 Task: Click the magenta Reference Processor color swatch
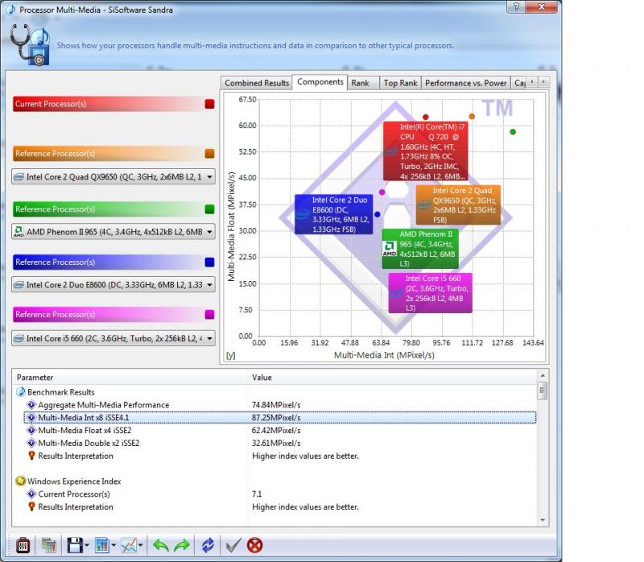pyautogui.click(x=209, y=315)
